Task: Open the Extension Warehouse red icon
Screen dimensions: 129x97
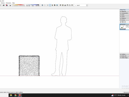Action: 7,5
